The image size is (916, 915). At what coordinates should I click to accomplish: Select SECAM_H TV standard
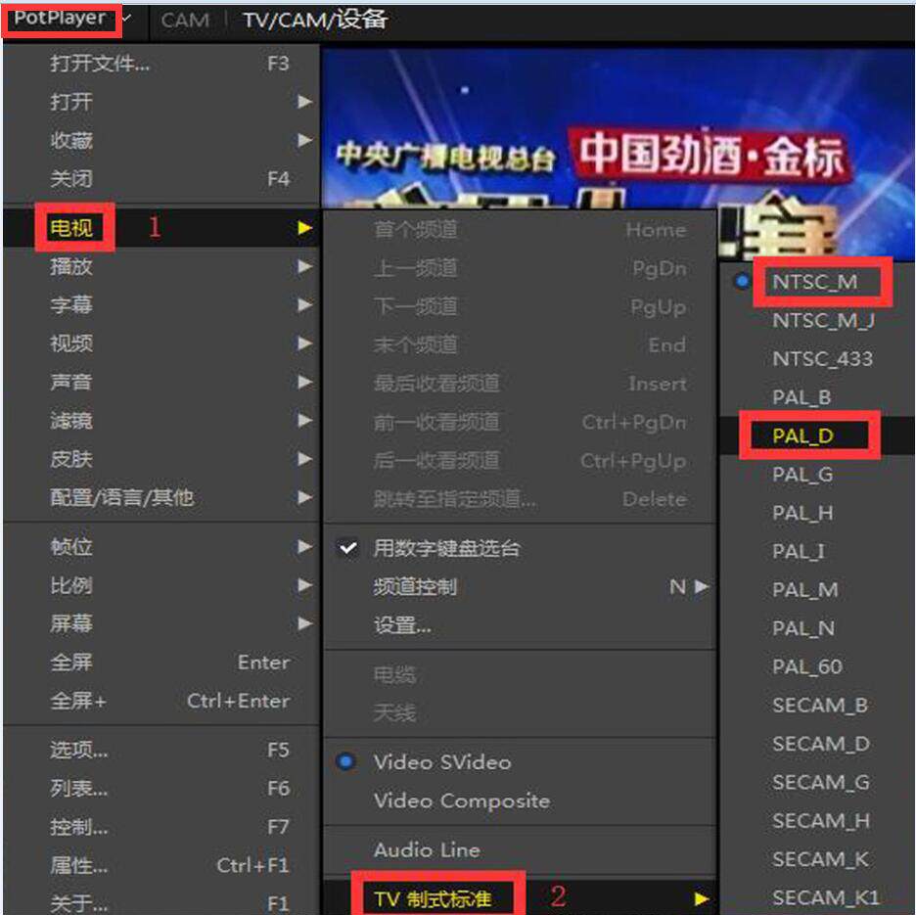[817, 821]
